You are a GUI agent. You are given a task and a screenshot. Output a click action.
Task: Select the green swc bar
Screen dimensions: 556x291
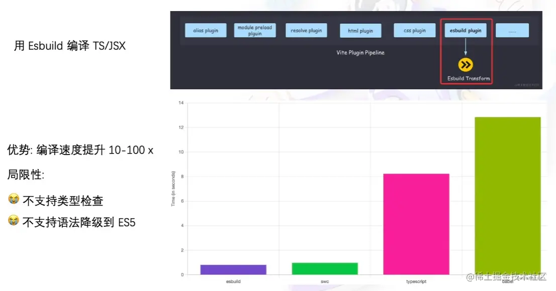pos(325,268)
